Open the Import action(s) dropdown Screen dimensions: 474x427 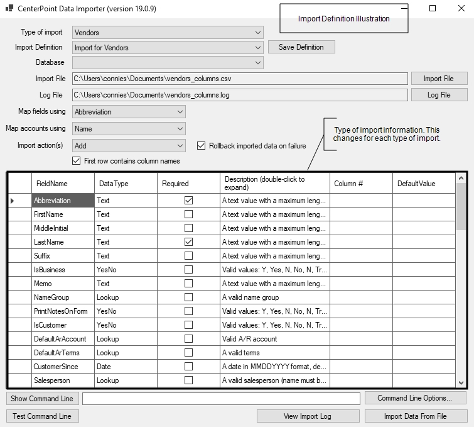(x=180, y=146)
